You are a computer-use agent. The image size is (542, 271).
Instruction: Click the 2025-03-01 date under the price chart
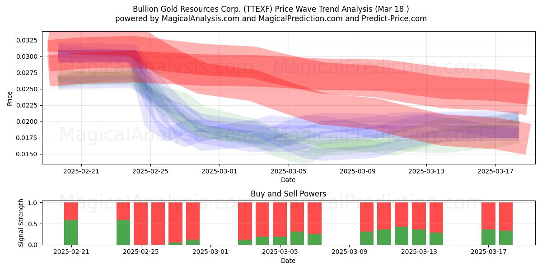(x=220, y=171)
